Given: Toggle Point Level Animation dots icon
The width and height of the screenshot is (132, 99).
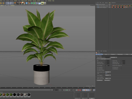Looking at the screenshot, I should tap(91, 90).
